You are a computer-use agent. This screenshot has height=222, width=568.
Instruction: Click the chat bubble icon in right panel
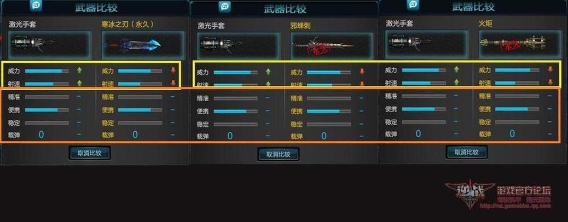tap(413, 4)
